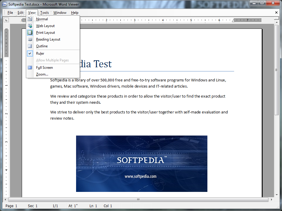Click the Softpedia banner image
This screenshot has width=282, height=211.
142,163
